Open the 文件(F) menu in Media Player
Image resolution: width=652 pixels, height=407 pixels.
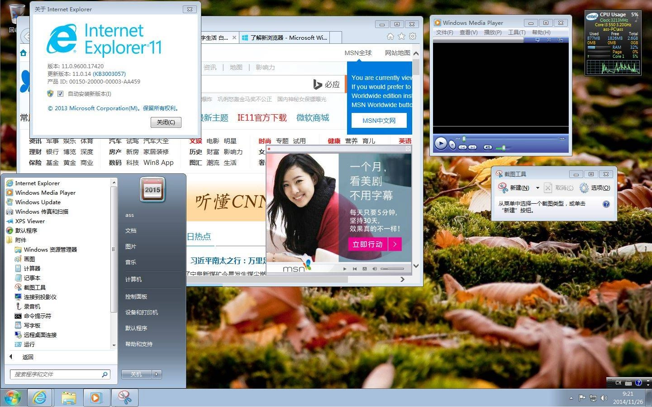point(444,33)
